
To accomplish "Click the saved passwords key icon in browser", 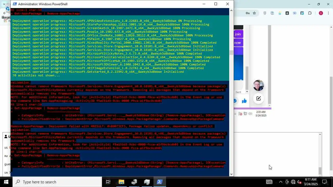I will point(248,13).
